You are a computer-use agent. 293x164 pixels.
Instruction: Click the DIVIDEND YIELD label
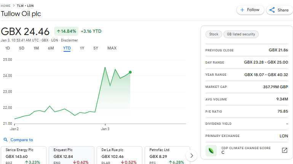tap(218, 124)
